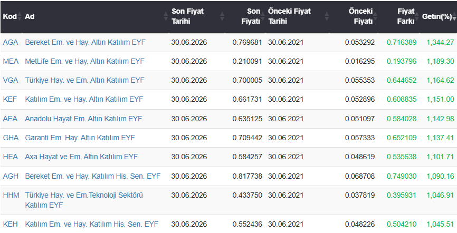Open the GHA fund code link
The image size is (457, 233).
pyautogui.click(x=11, y=138)
